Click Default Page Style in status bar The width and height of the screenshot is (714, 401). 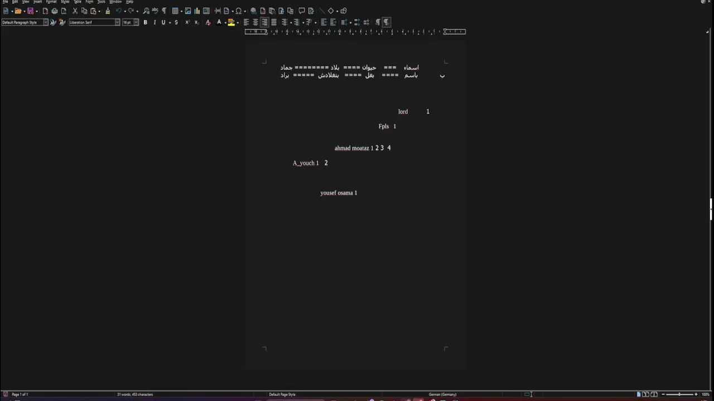(282, 394)
